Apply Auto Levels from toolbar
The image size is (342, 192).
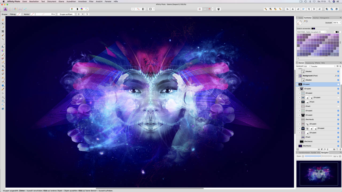[72, 9]
